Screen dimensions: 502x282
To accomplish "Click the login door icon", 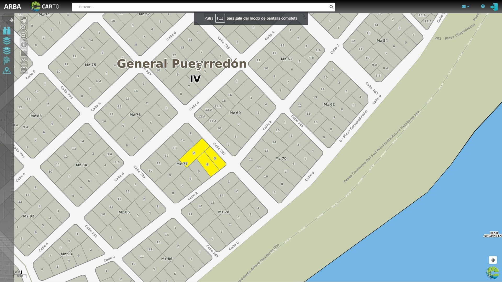I will pos(494,7).
